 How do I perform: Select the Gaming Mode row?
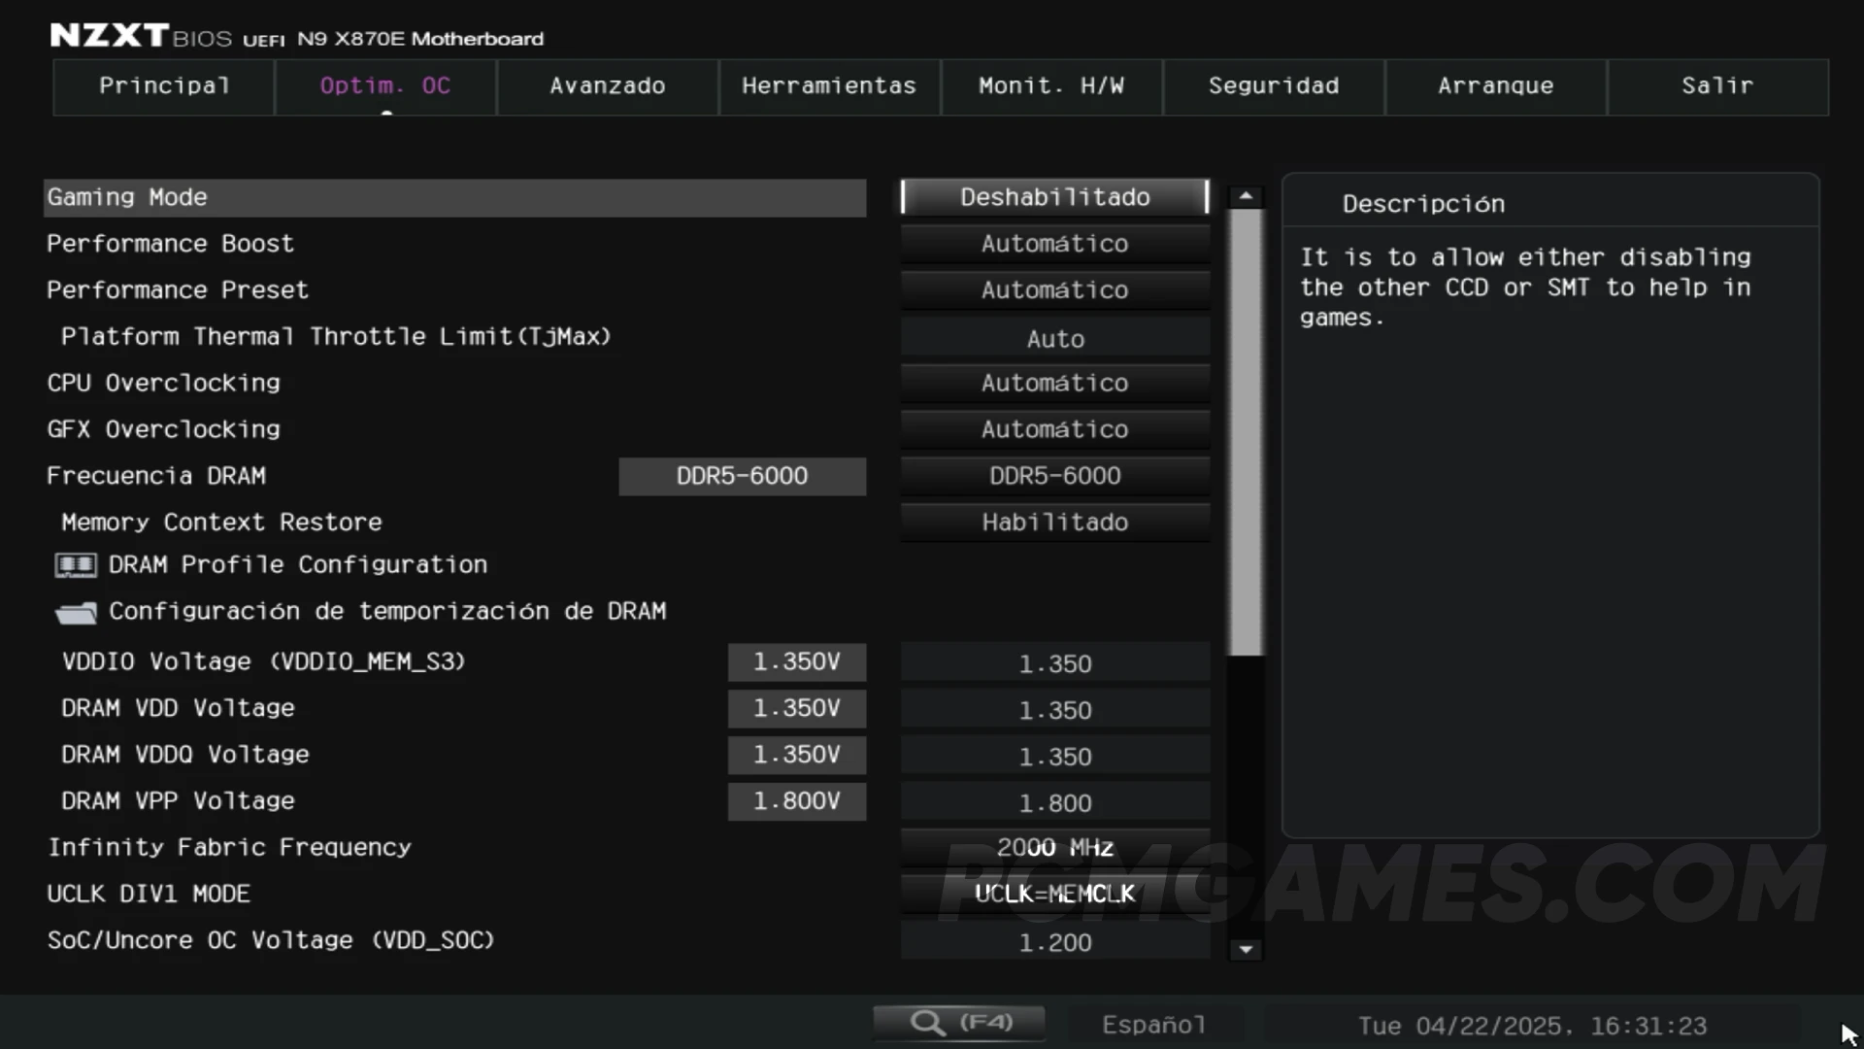click(x=454, y=197)
